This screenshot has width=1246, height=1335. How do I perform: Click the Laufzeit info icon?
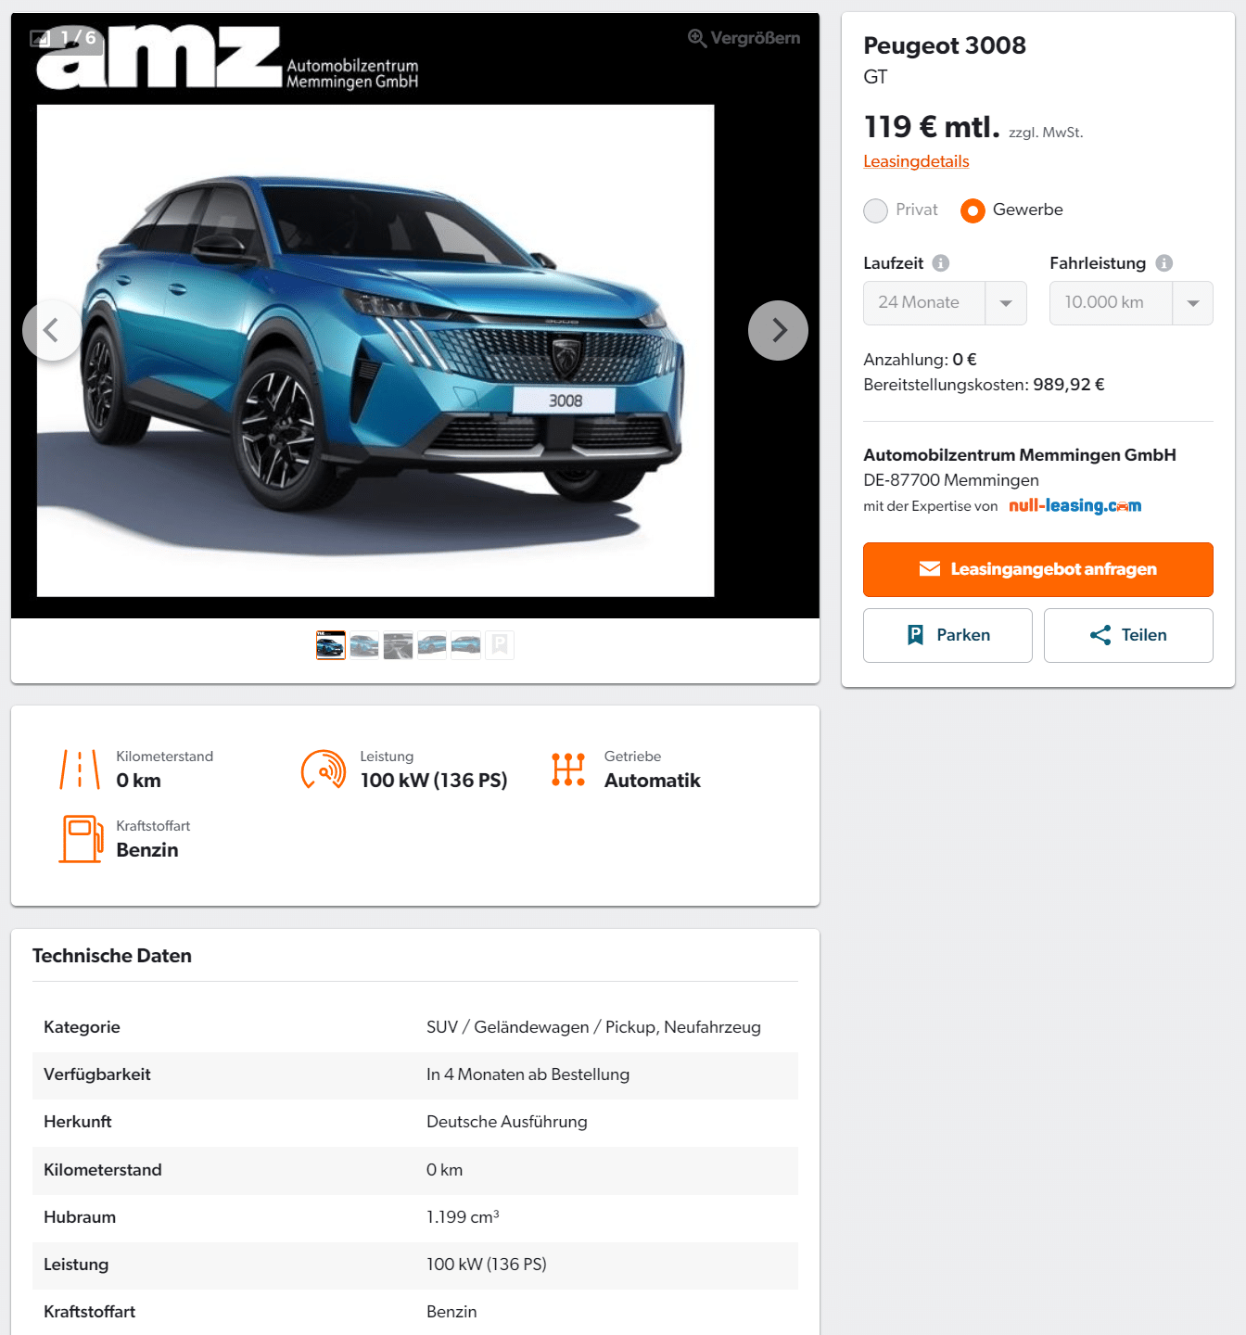pos(941,263)
